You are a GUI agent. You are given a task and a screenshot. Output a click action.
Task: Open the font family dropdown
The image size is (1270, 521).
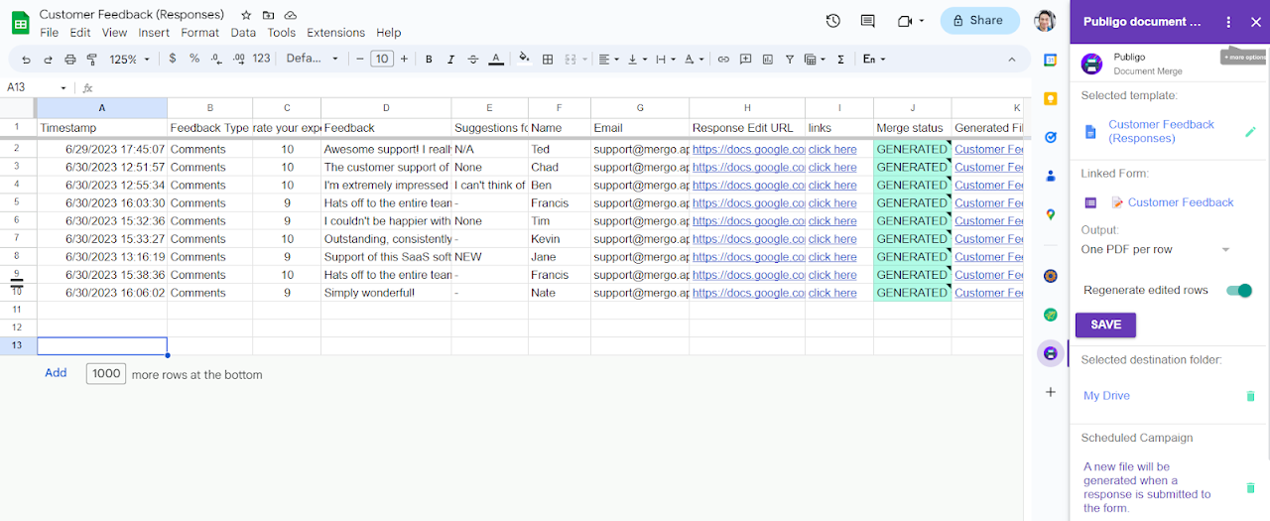click(x=312, y=60)
